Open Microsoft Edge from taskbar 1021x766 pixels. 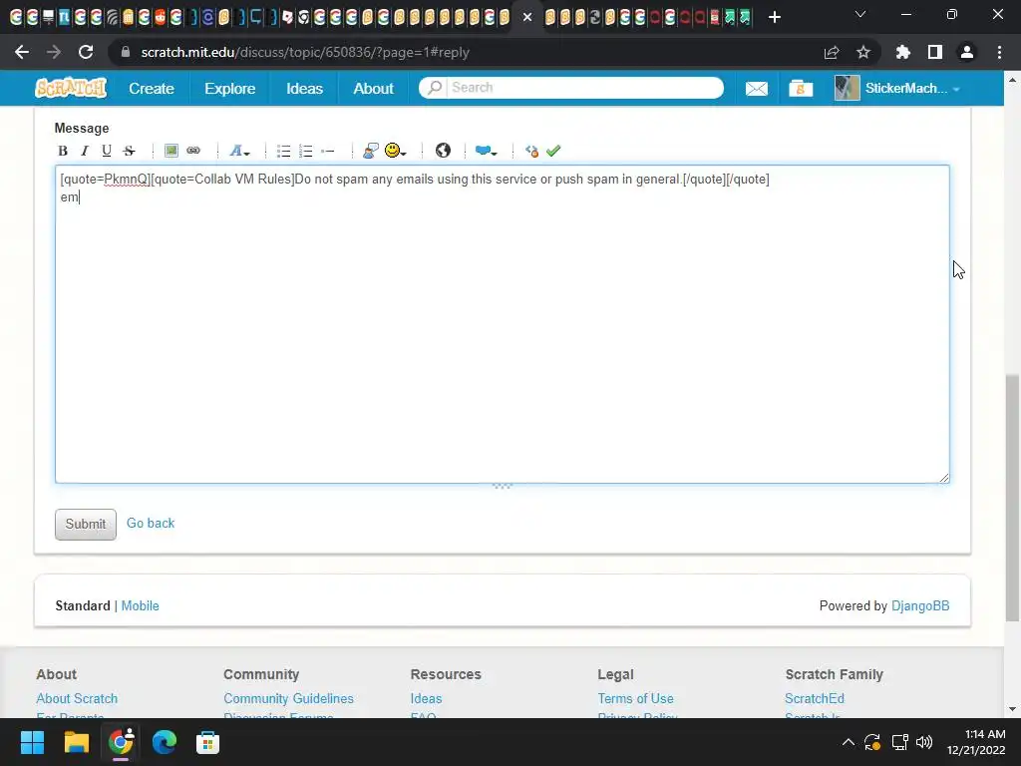click(165, 742)
